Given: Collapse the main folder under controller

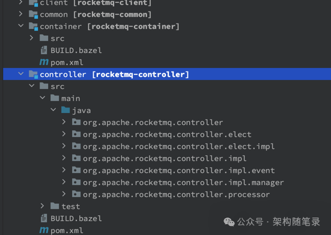Looking at the screenshot, I should point(43,98).
